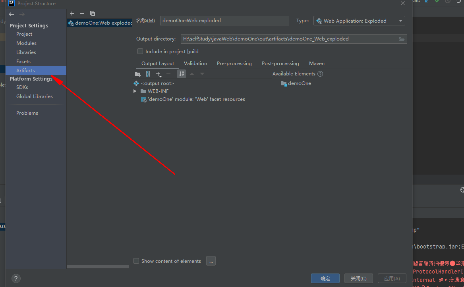Remove the selected artifact with minus icon
The width and height of the screenshot is (464, 287).
tap(82, 13)
